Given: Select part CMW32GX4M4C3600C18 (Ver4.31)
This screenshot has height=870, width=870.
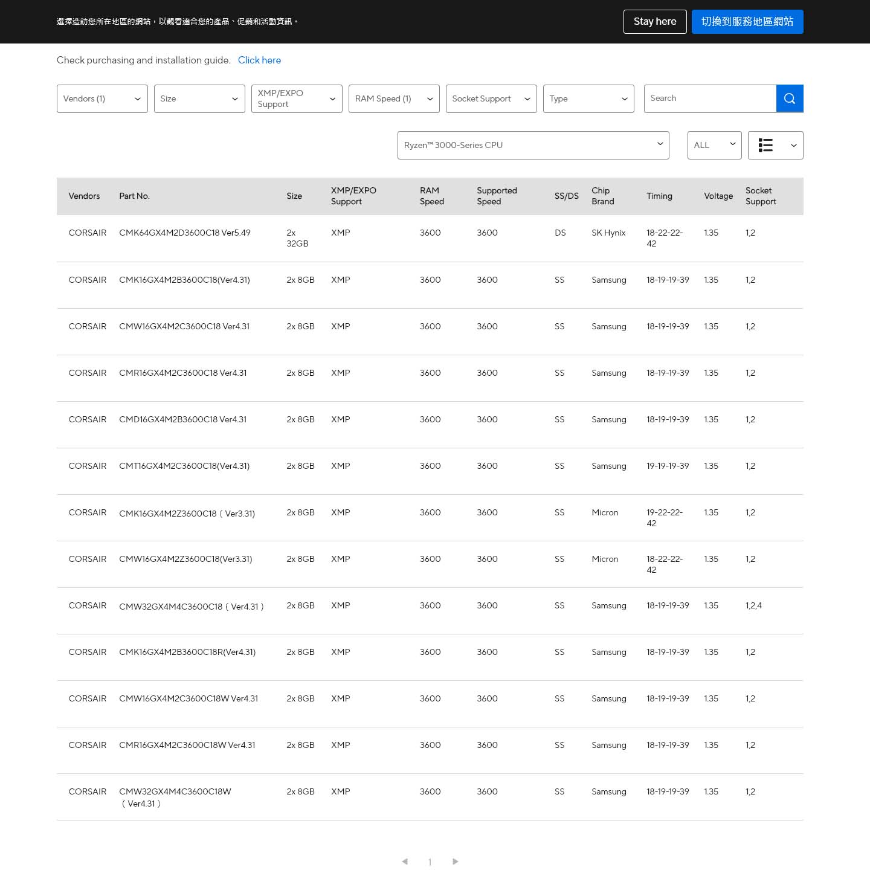Looking at the screenshot, I should [192, 607].
